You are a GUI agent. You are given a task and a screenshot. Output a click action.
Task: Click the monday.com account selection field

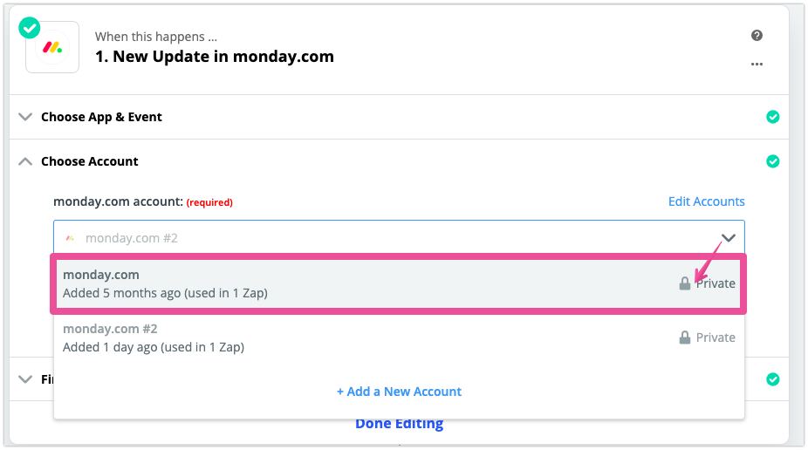(x=399, y=237)
